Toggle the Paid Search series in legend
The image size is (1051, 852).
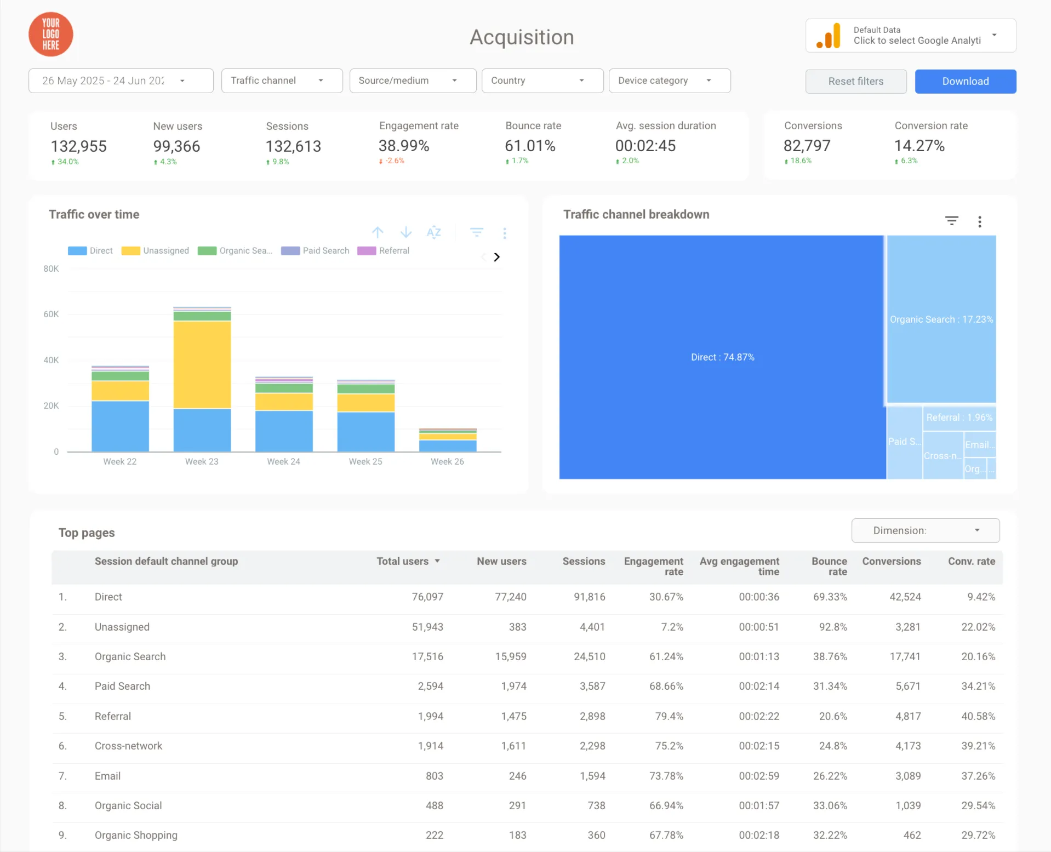[315, 250]
